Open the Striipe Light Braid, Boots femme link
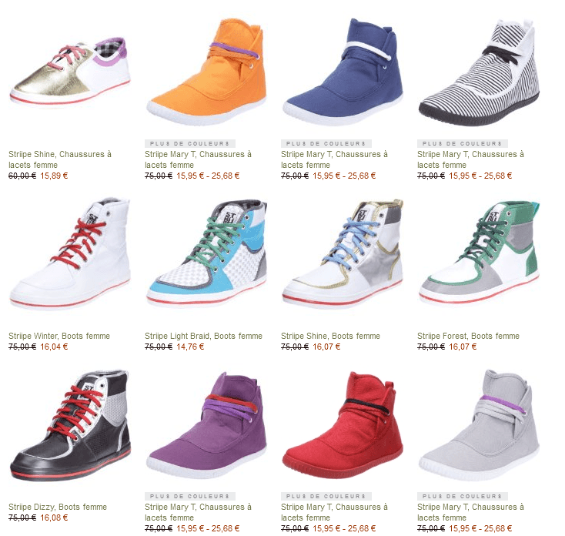 click(x=203, y=336)
